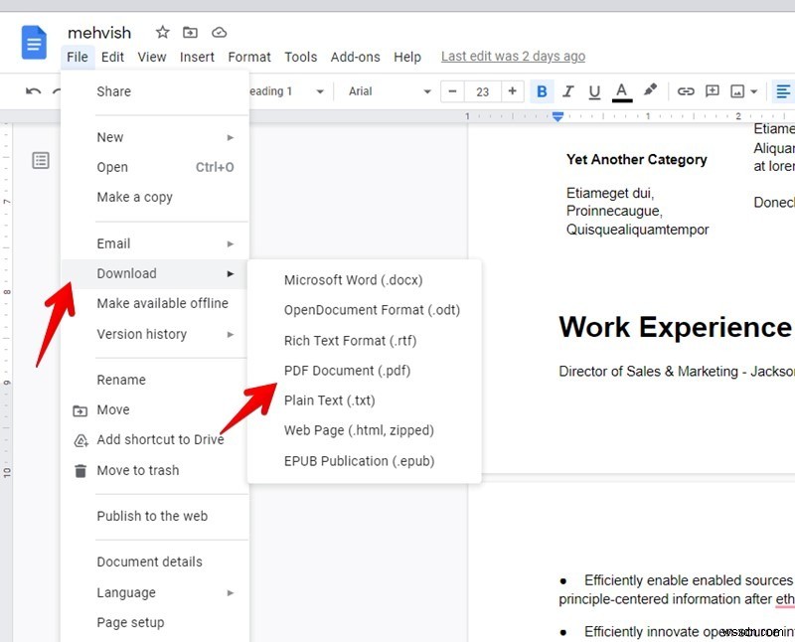This screenshot has width=795, height=642.
Task: Toggle Italic formatting
Action: pos(567,91)
